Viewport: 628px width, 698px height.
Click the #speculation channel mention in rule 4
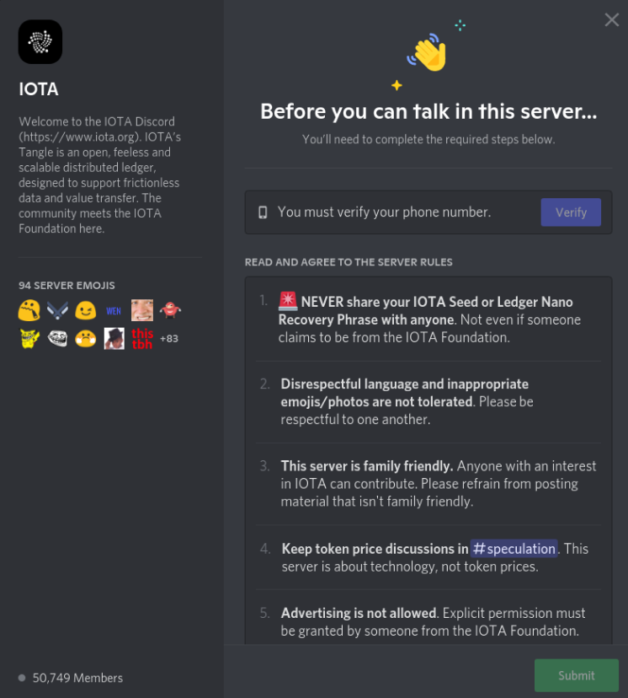pos(514,548)
